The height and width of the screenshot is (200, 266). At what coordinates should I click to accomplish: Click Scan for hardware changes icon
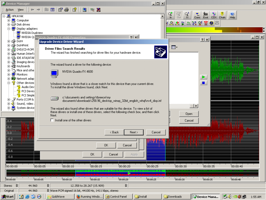(84, 10)
